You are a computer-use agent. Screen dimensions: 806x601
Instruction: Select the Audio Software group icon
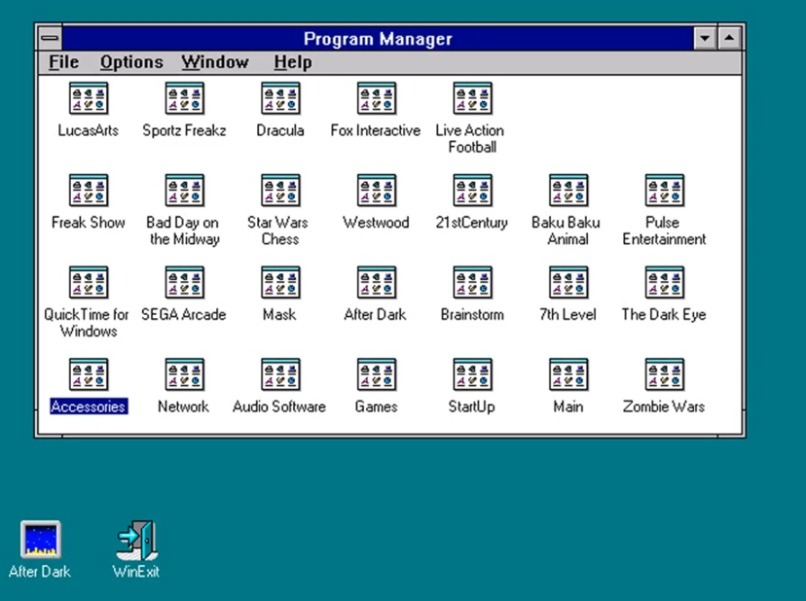pyautogui.click(x=280, y=374)
